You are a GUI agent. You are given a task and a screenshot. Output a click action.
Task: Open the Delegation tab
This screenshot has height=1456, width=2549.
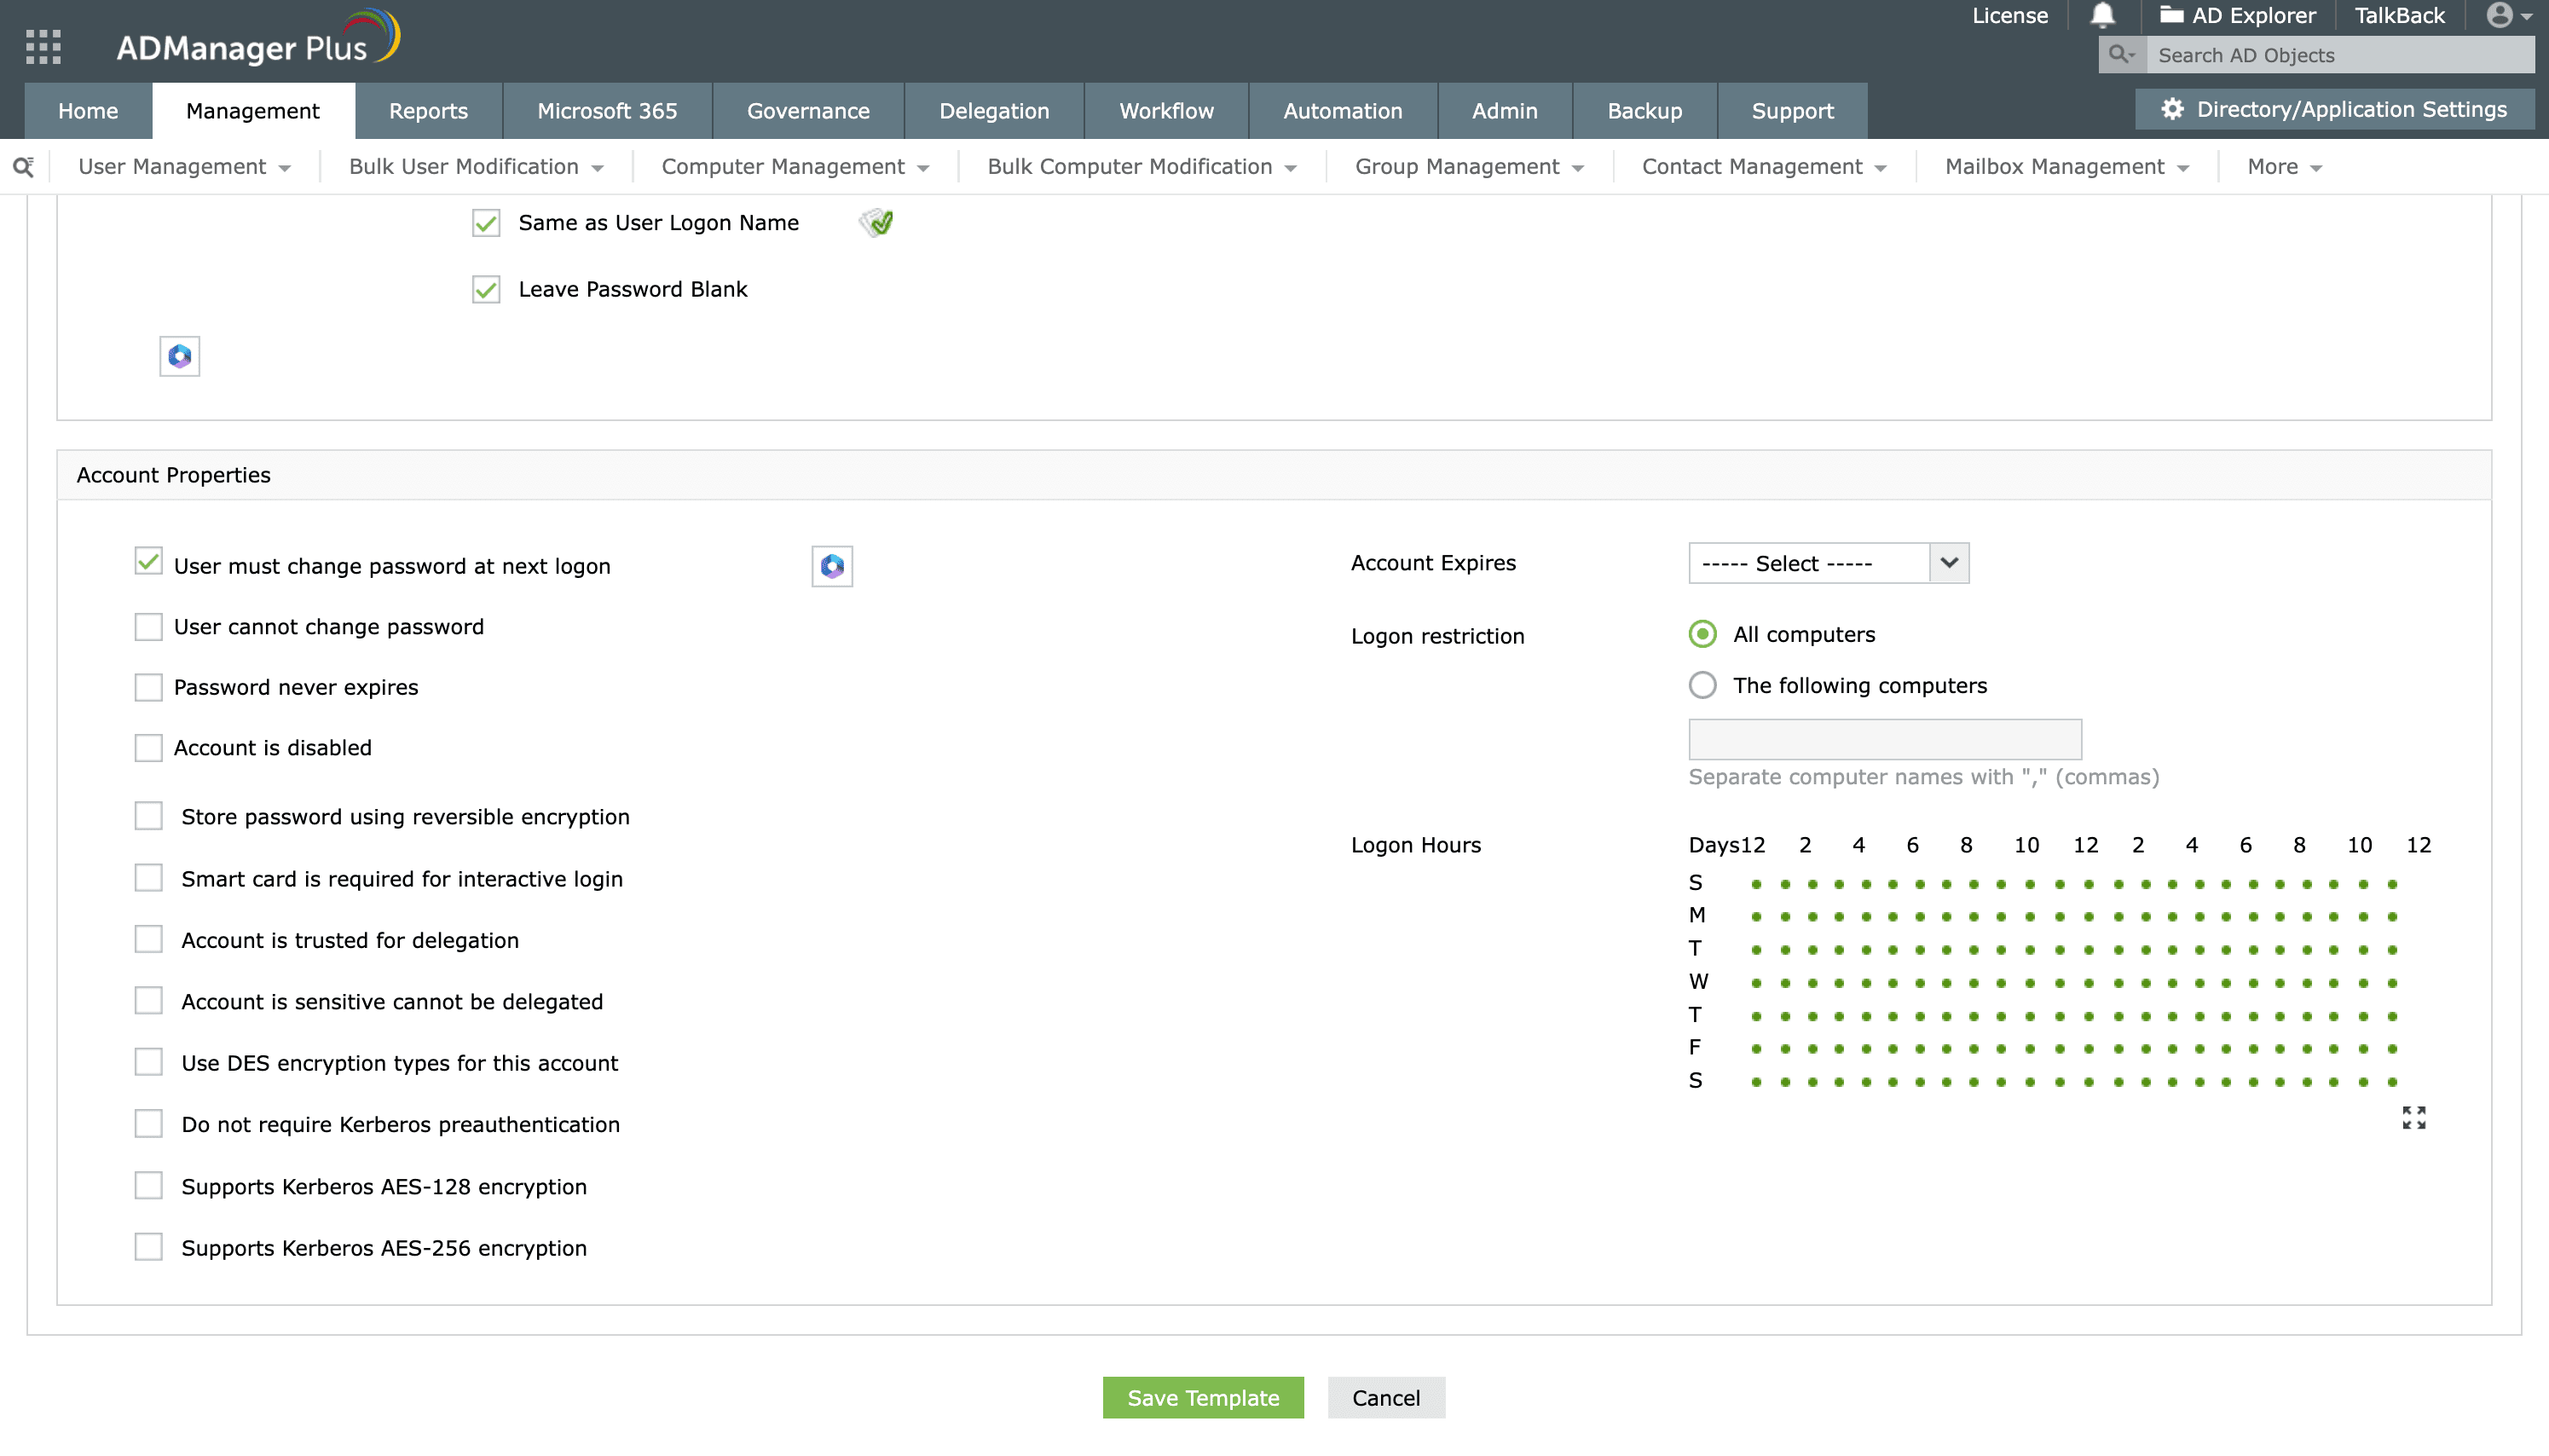pos(994,111)
